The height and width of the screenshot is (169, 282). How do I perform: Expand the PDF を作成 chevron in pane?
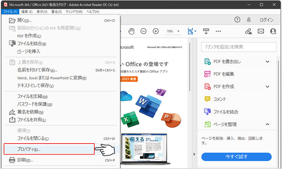[268, 86]
